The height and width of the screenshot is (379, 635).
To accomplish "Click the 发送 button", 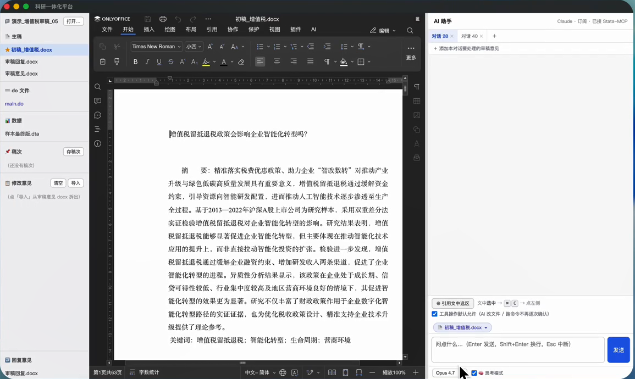I will point(619,350).
